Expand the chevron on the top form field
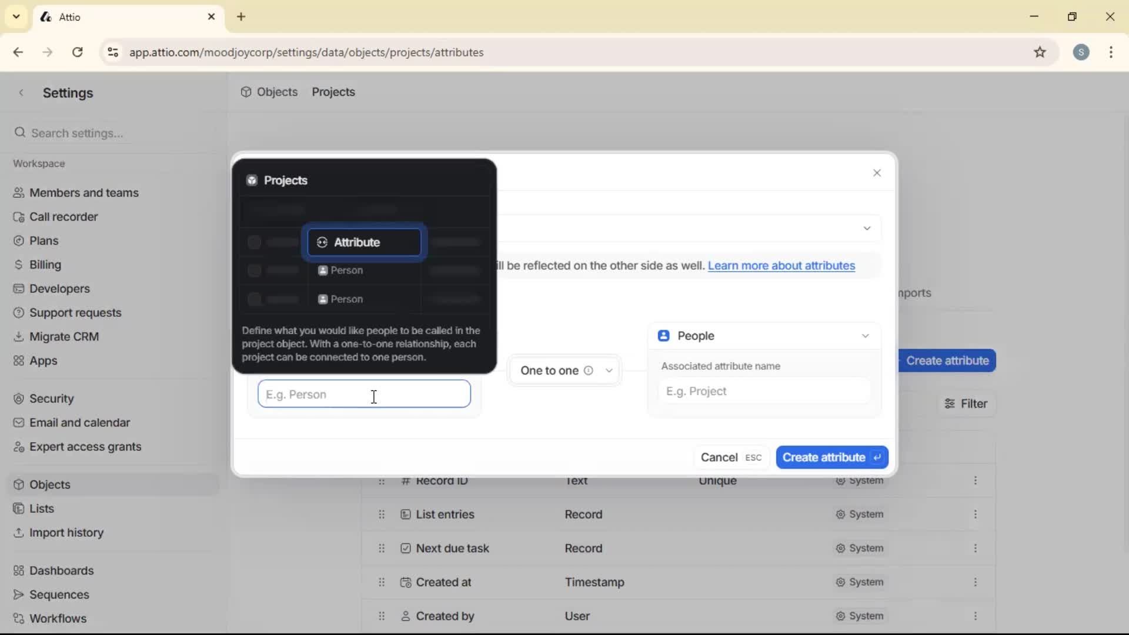Image resolution: width=1129 pixels, height=635 pixels. tap(867, 228)
